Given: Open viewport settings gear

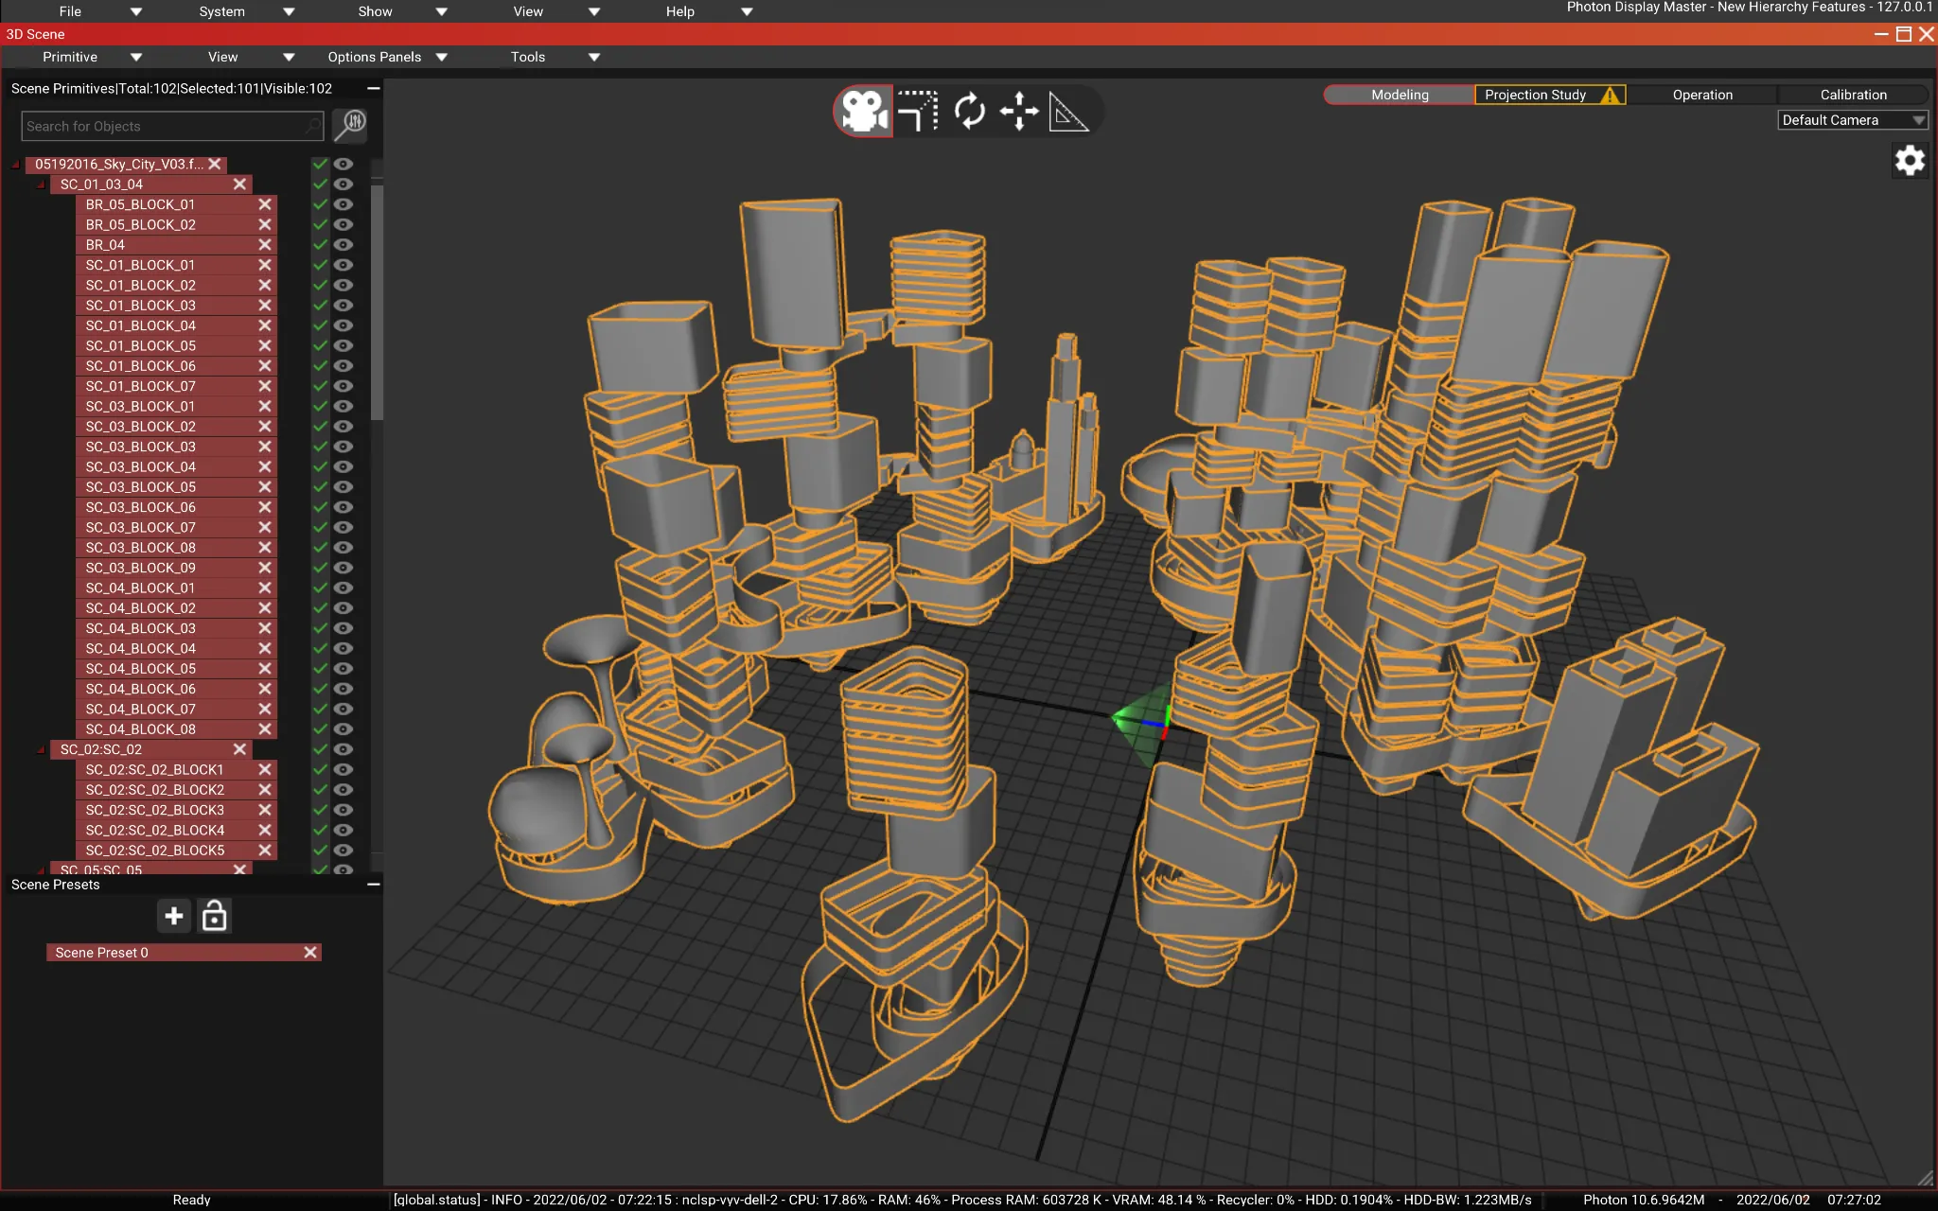Looking at the screenshot, I should coord(1910,160).
